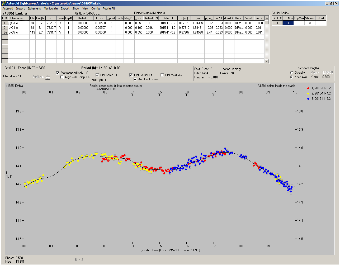Click the Y-axis length value 0.800

326,77
